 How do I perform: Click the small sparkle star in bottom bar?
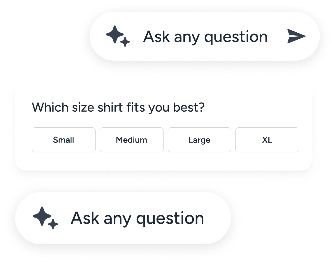point(53,224)
